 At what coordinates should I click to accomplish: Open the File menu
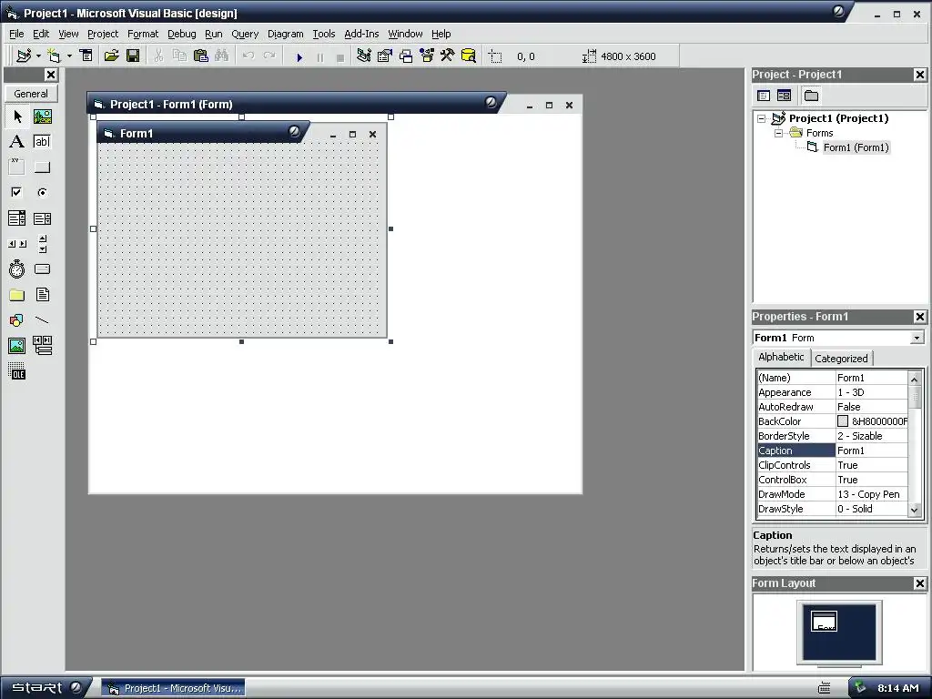coord(16,34)
